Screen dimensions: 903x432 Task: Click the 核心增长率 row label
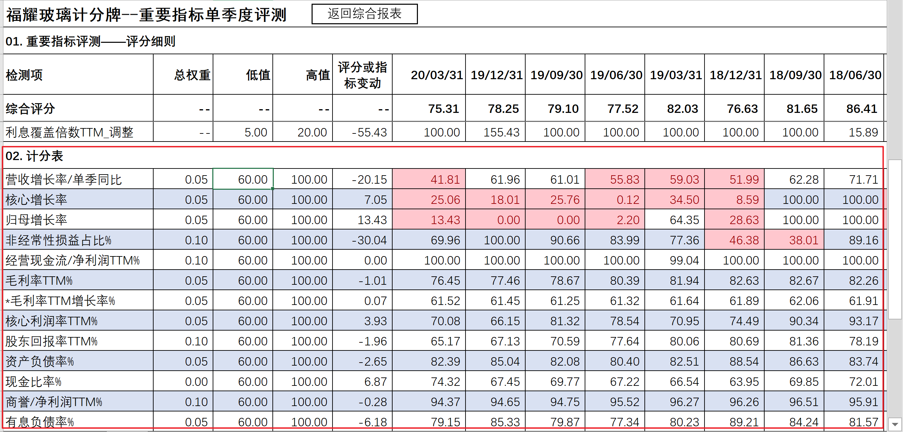pyautogui.click(x=36, y=199)
